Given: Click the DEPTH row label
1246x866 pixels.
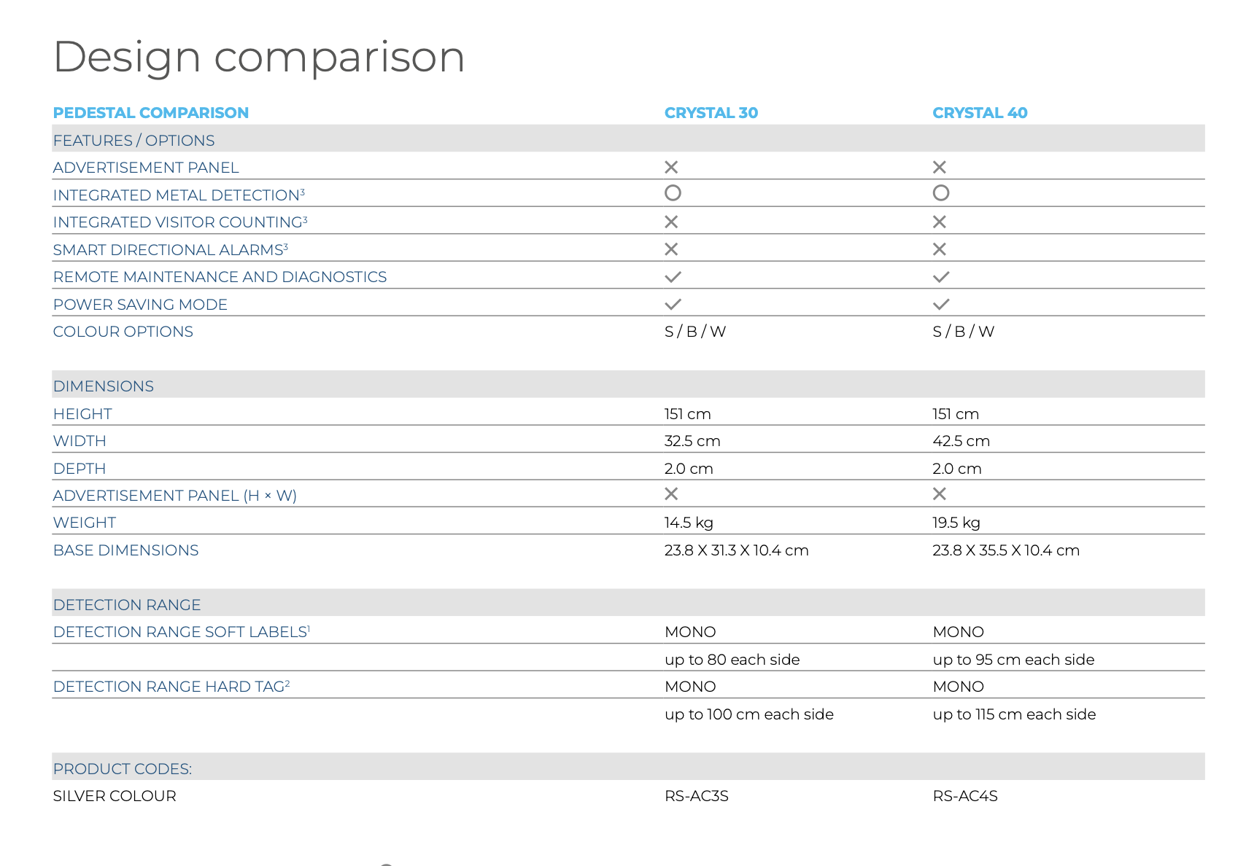Looking at the screenshot, I should click(x=80, y=469).
